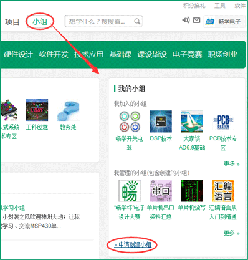Image resolution: width=248 pixels, height=260 pixels.
Task: Open the 职场创业 category
Action: point(222,54)
